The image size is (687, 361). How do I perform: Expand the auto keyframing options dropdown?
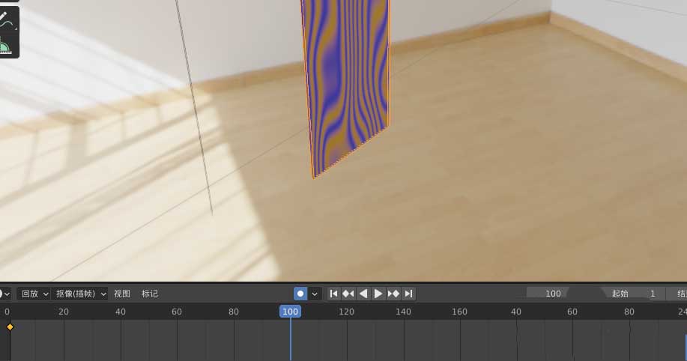coord(315,294)
